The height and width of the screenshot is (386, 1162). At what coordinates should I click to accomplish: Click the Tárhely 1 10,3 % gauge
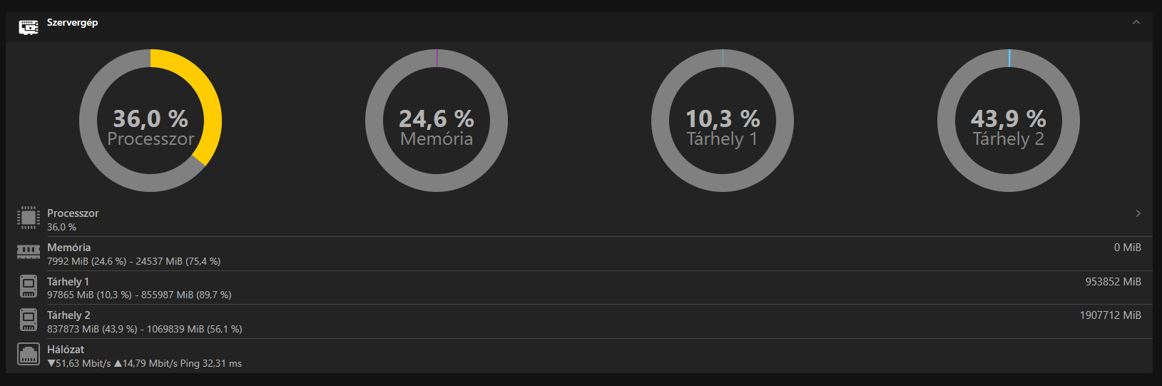[723, 121]
